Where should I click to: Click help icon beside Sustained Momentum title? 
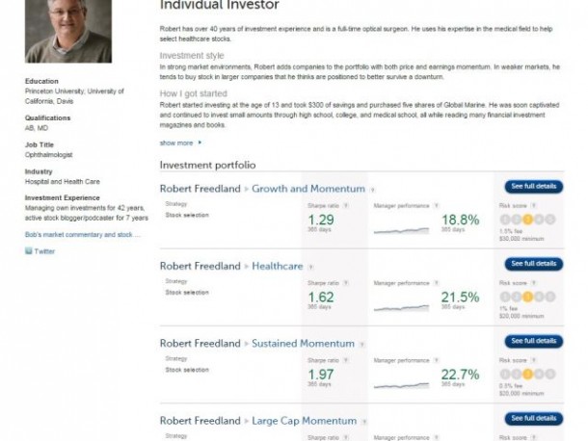click(x=362, y=344)
